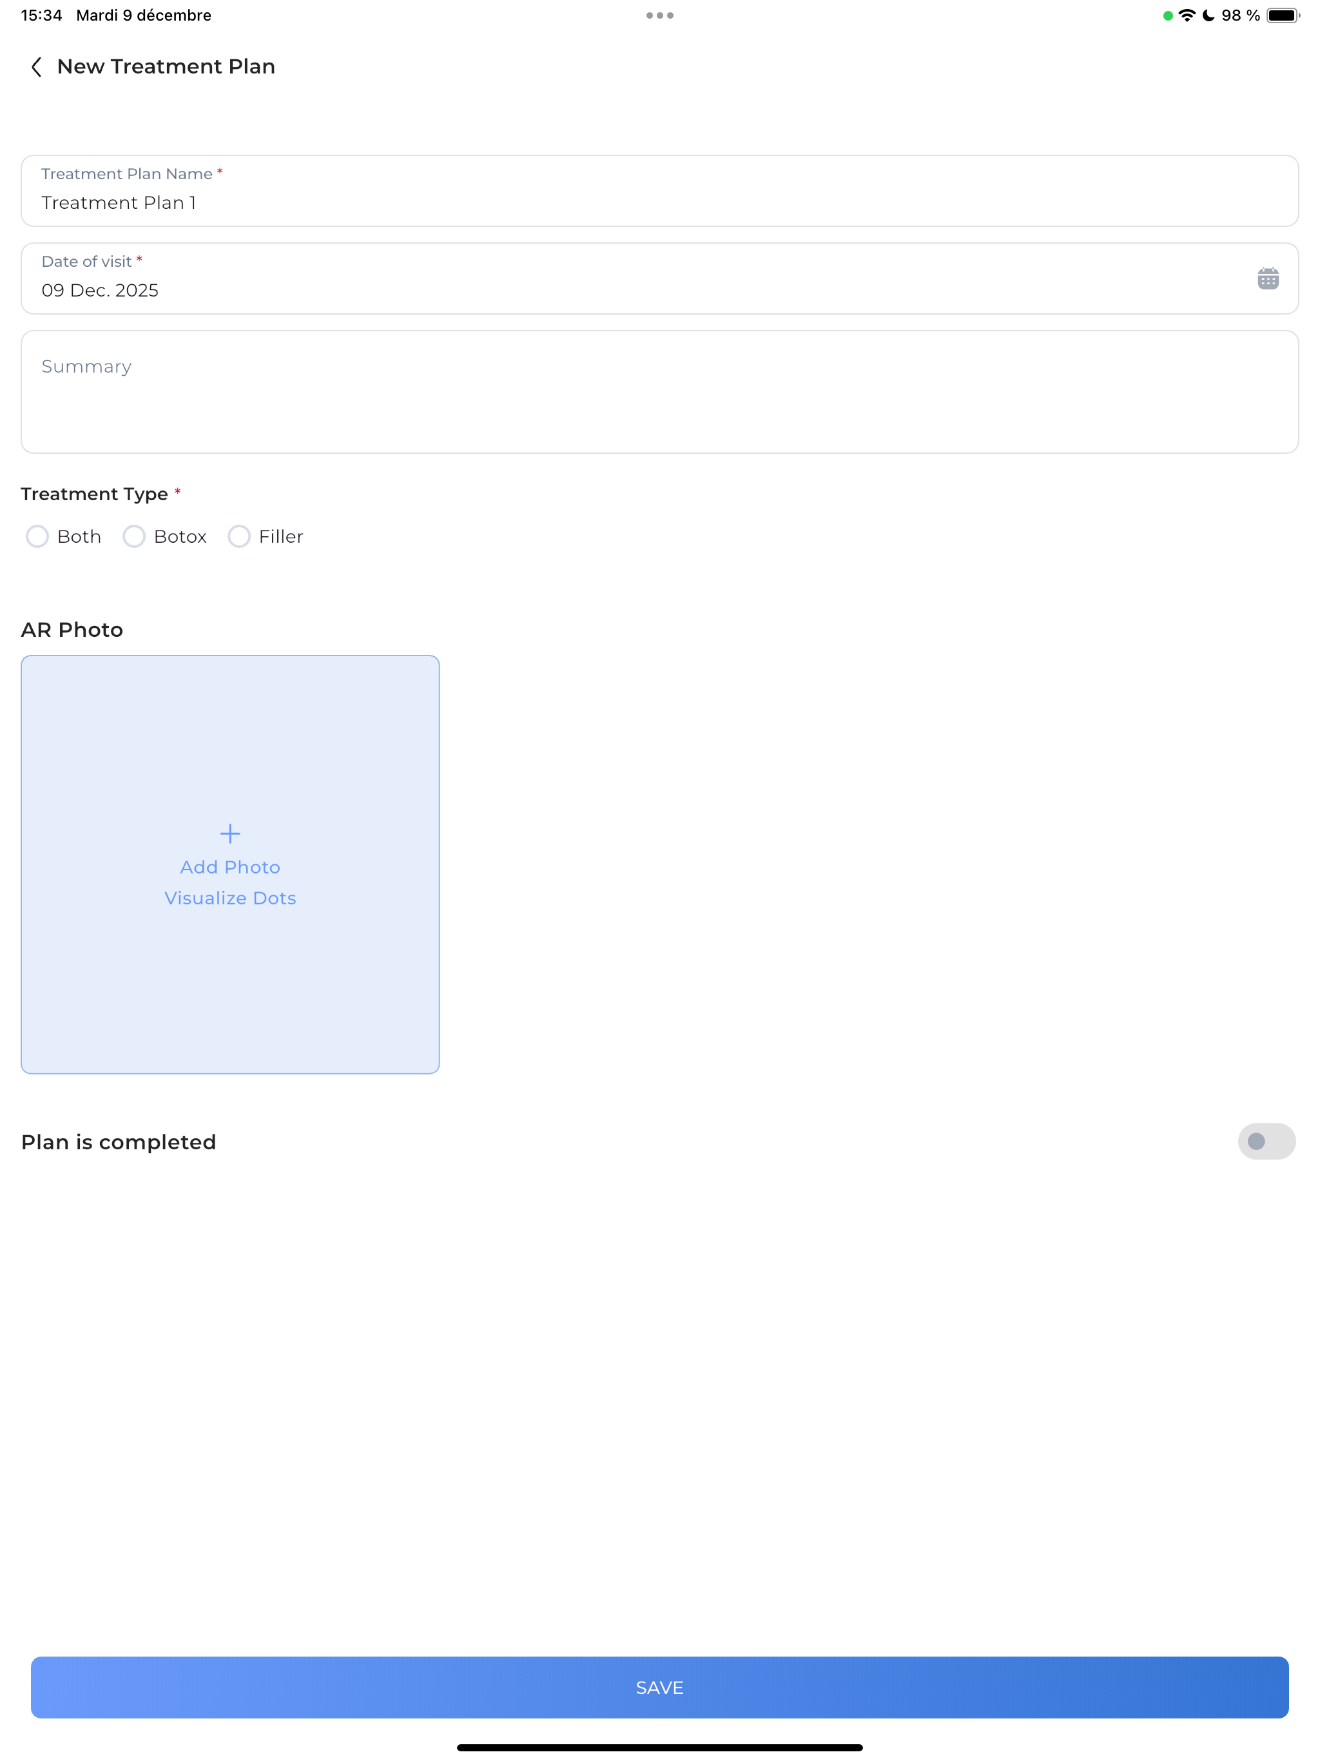Tap the plus icon in AR Photo
Viewport: 1320px width, 1761px height.
(x=230, y=833)
